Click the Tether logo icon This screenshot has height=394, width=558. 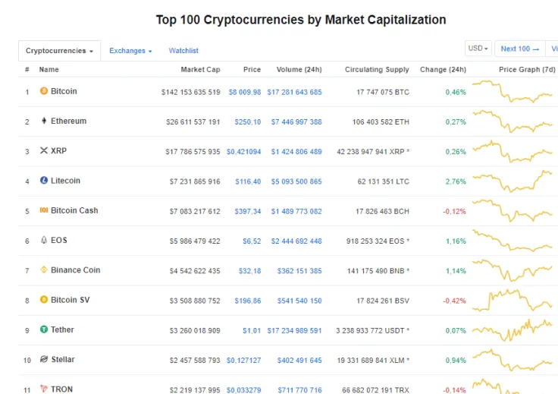[x=44, y=329]
